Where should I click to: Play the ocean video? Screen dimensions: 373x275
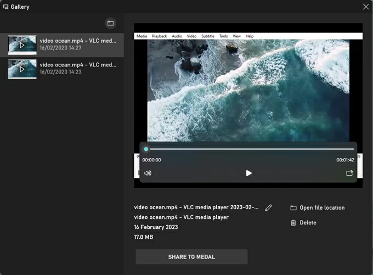pos(248,173)
